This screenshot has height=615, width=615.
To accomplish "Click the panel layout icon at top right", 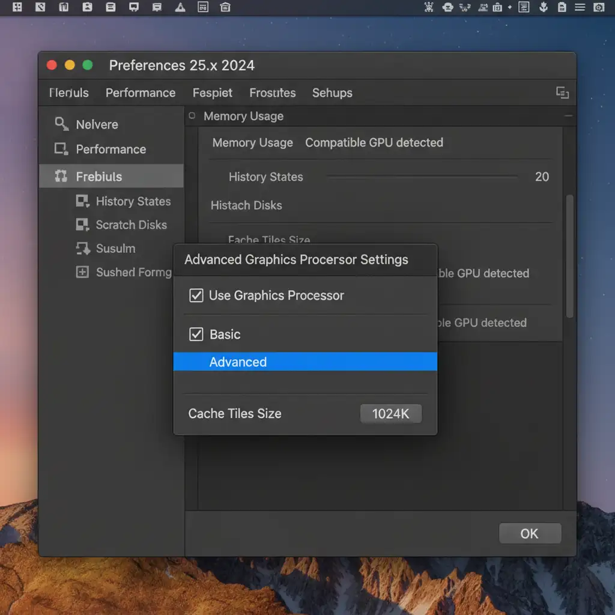I will click(562, 92).
